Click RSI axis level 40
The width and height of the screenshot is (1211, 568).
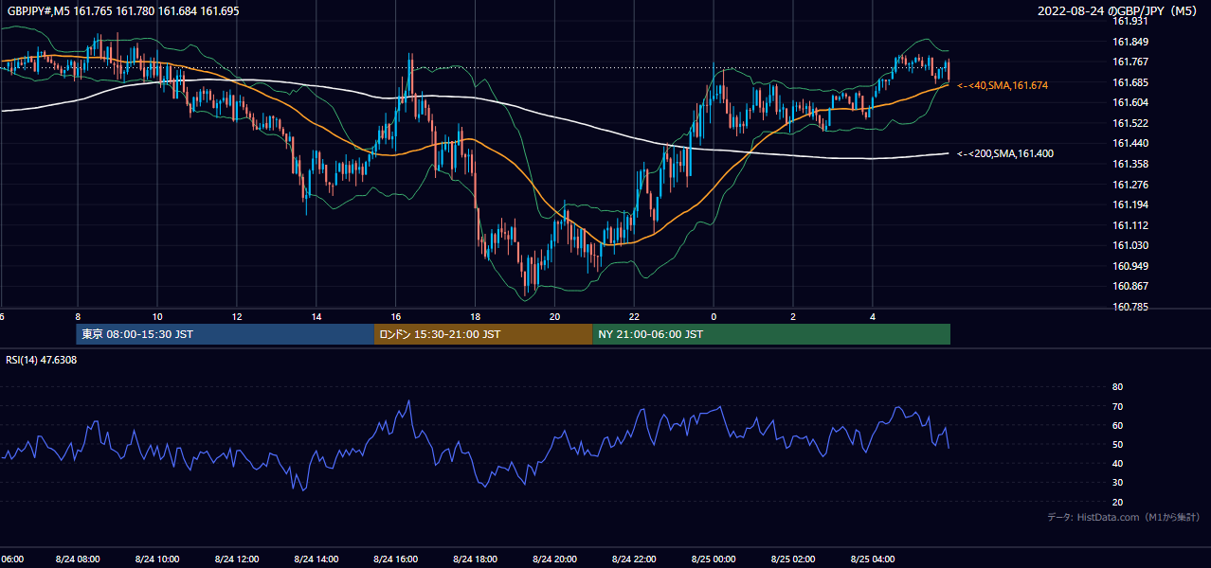coord(1118,463)
